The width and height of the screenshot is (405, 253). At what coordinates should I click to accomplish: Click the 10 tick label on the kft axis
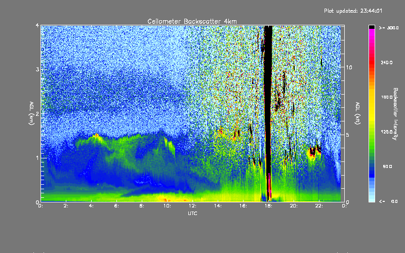[349, 67]
